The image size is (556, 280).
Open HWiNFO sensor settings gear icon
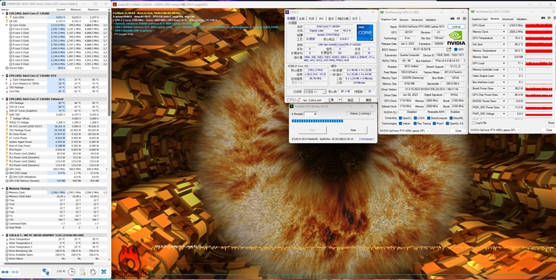[x=93, y=272]
